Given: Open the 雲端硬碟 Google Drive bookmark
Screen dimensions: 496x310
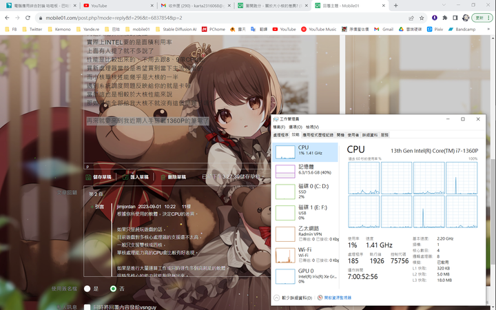Looking at the screenshot, I should [410, 29].
